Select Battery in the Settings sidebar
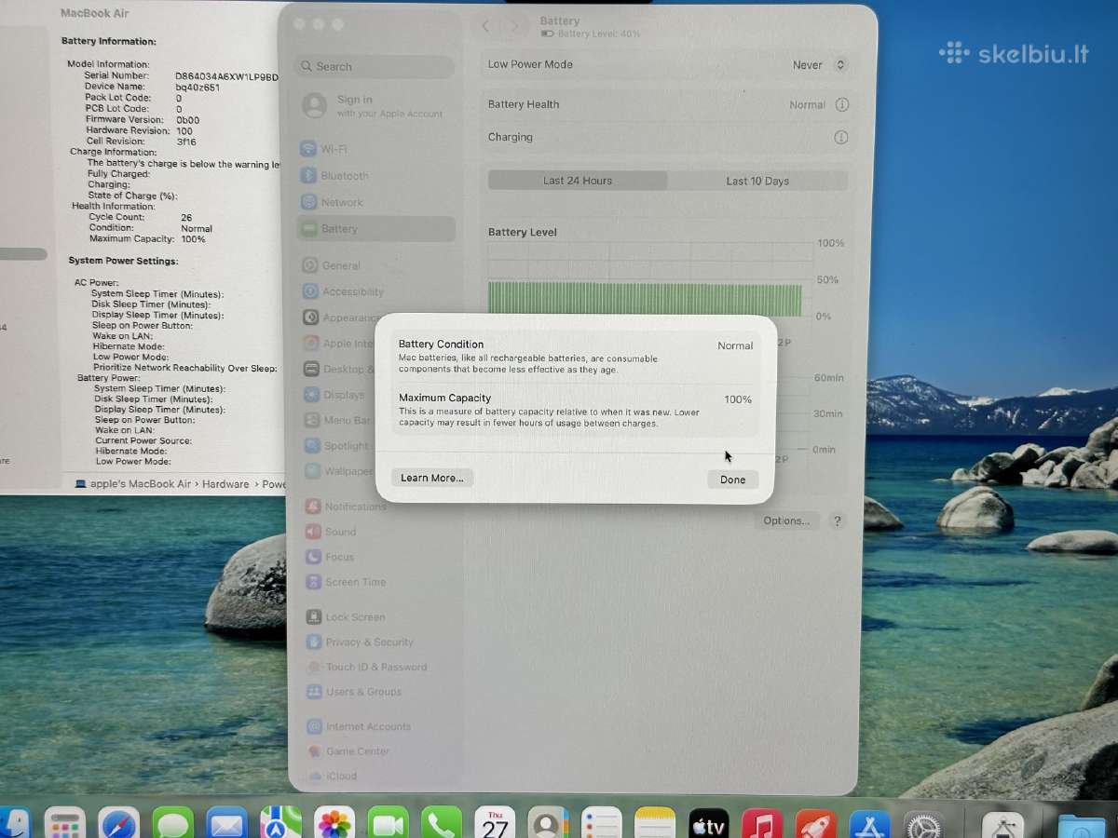The image size is (1118, 838). click(375, 229)
